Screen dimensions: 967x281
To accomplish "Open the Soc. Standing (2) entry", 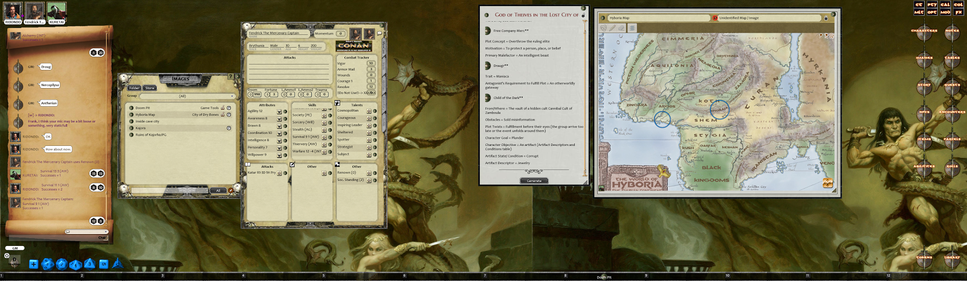I will [x=351, y=180].
